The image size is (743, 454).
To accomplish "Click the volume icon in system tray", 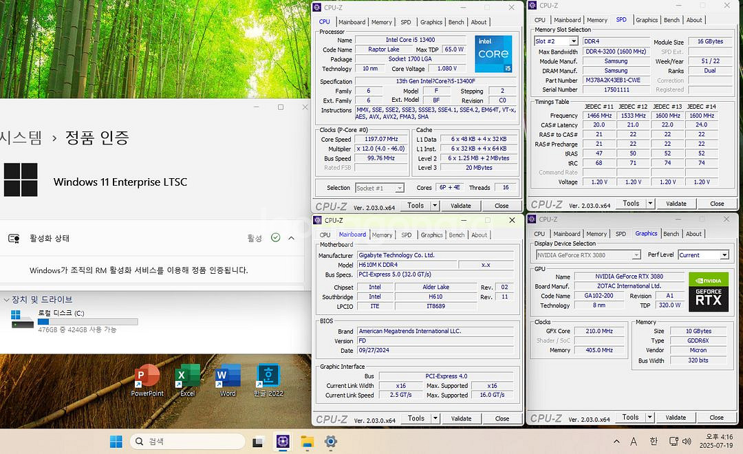I will (687, 442).
